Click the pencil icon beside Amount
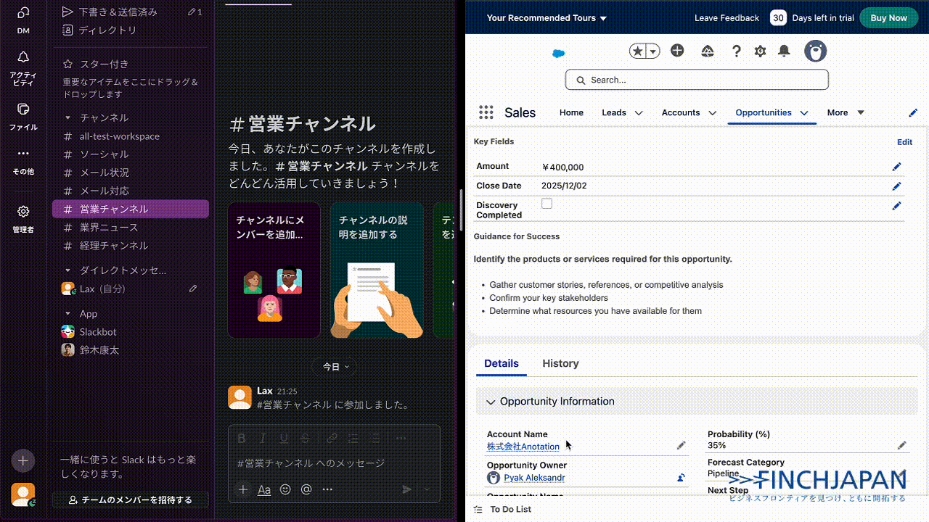Image resolution: width=929 pixels, height=522 pixels. click(x=896, y=167)
